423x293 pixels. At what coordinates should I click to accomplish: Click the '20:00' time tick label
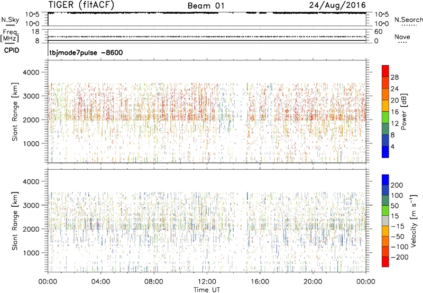[312, 282]
